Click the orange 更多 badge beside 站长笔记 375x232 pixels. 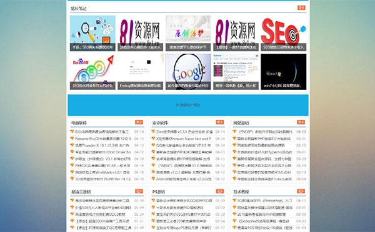[301, 8]
